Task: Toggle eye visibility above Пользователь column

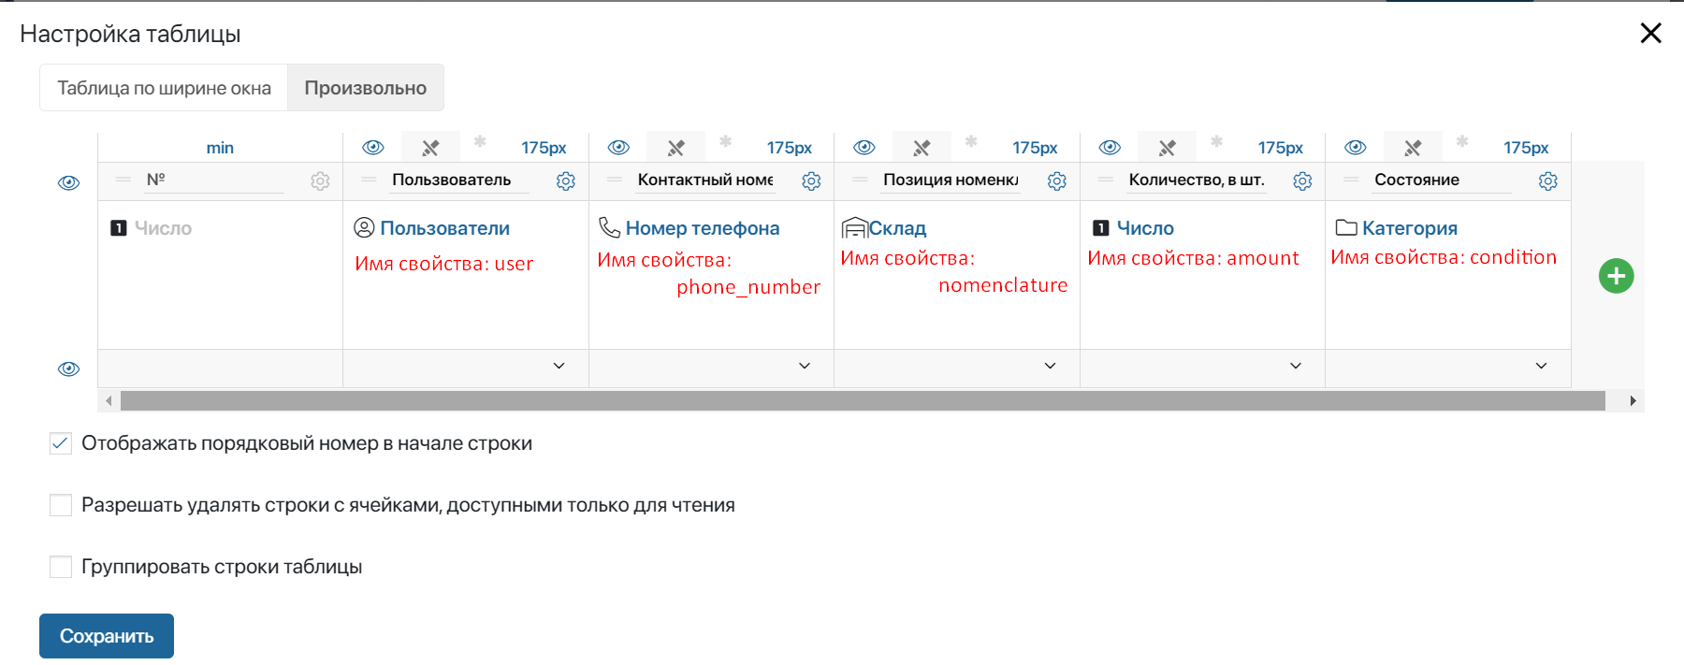Action: pyautogui.click(x=373, y=148)
